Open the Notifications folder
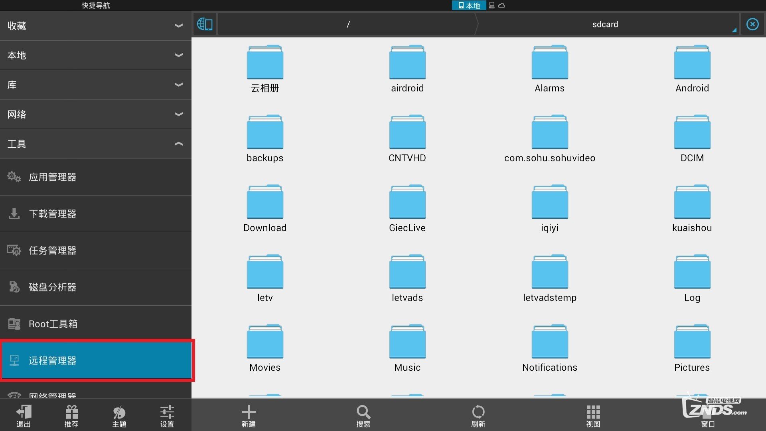This screenshot has width=766, height=431. point(550,348)
